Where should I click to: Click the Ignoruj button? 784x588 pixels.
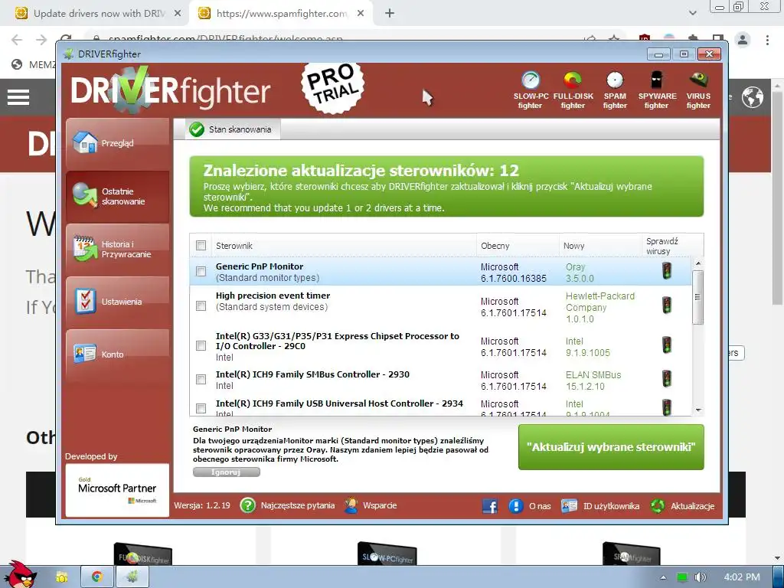point(226,472)
